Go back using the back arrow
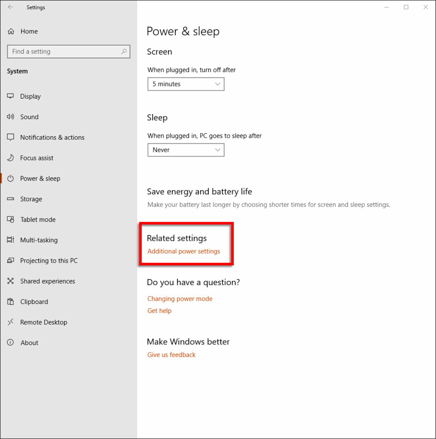 coord(10,7)
